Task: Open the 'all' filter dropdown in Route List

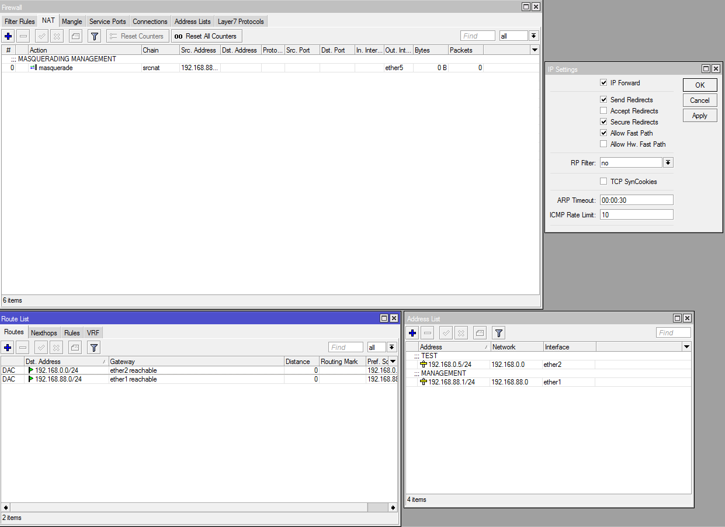Action: coord(391,348)
